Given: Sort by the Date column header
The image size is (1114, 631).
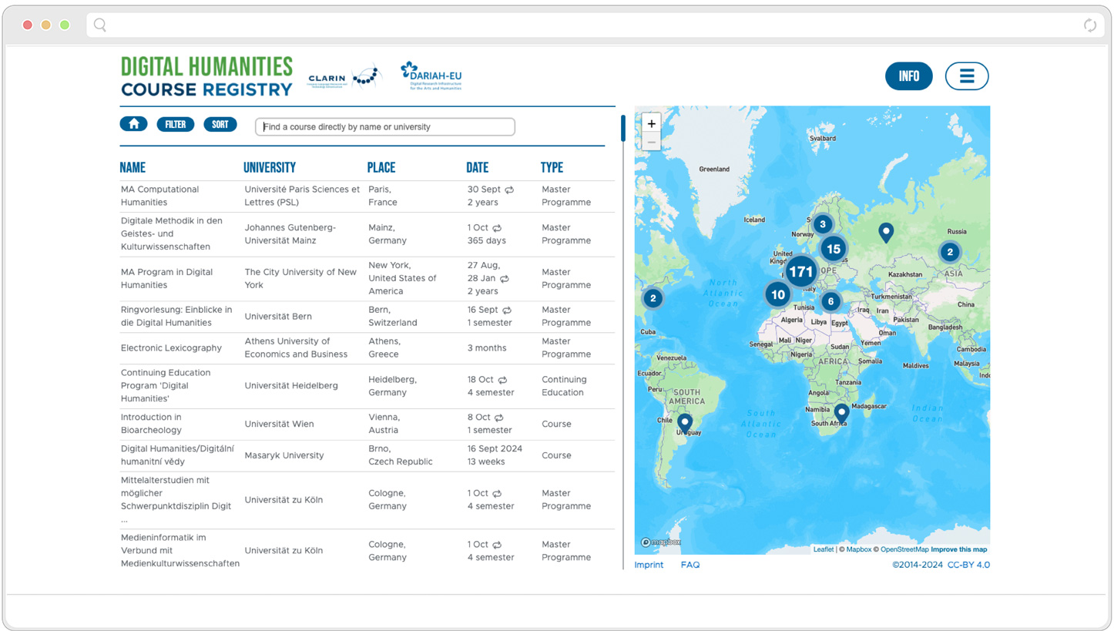Looking at the screenshot, I should pyautogui.click(x=477, y=168).
